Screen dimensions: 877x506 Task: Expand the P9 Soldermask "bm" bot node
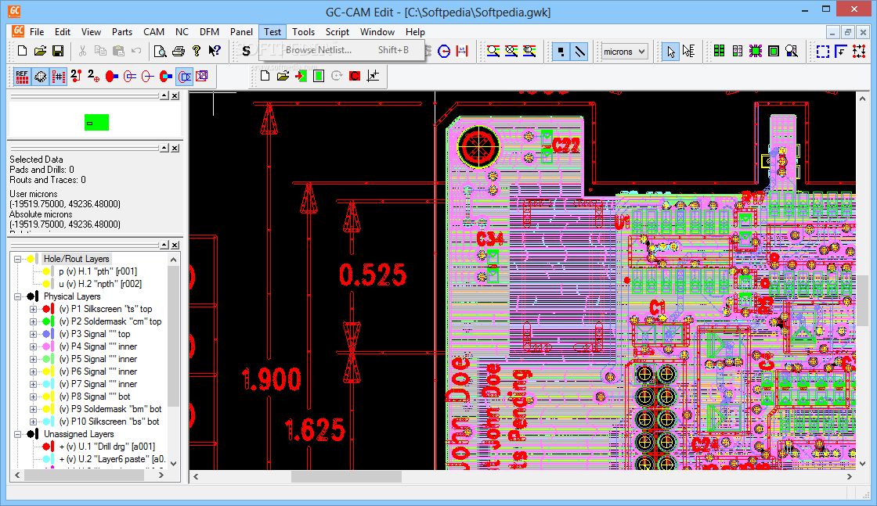pyautogui.click(x=33, y=409)
